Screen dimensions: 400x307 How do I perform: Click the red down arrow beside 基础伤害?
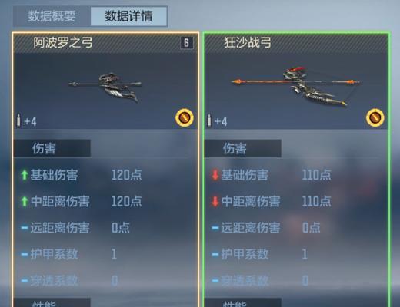click(215, 175)
